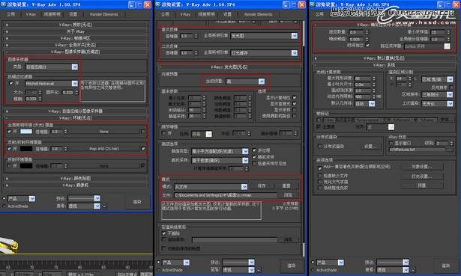Open the 默认几何体 dropdown set to 自动
The height and width of the screenshot is (276, 461).
(365, 104)
